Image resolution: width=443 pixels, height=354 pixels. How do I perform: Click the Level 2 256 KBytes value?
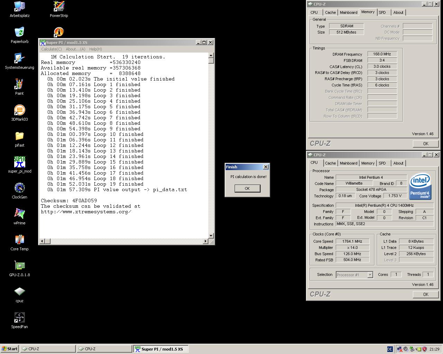(x=416, y=254)
